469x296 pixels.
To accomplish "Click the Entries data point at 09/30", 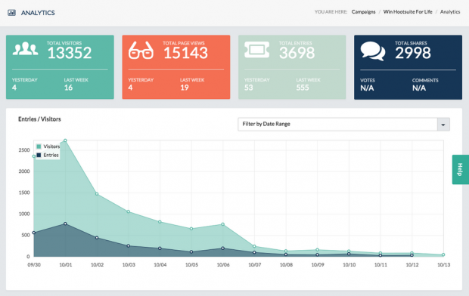I will [x=34, y=233].
